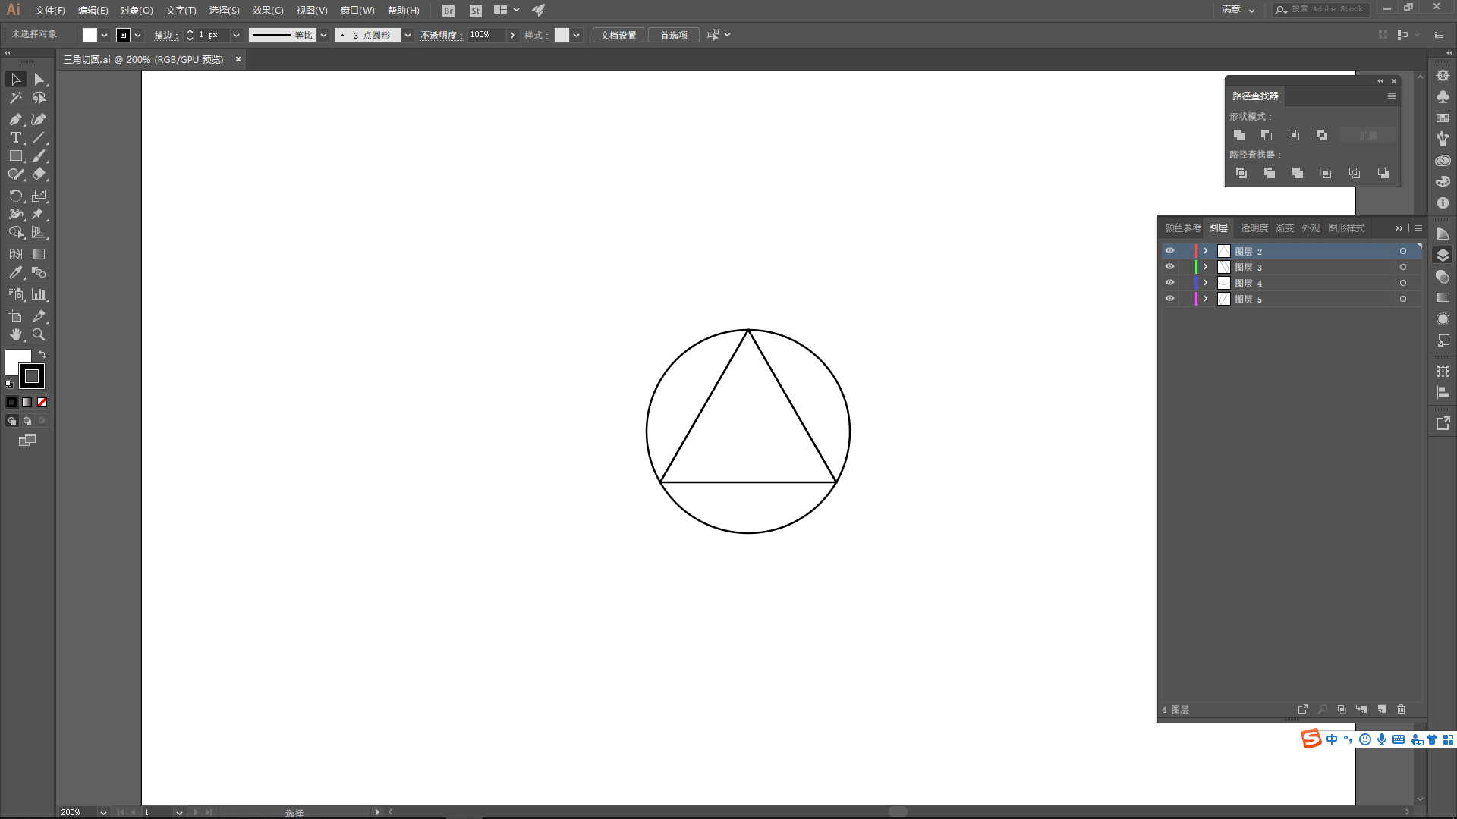
Task: Select the Type tool
Action: click(15, 138)
